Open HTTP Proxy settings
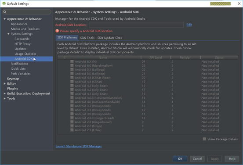 (x=22, y=44)
